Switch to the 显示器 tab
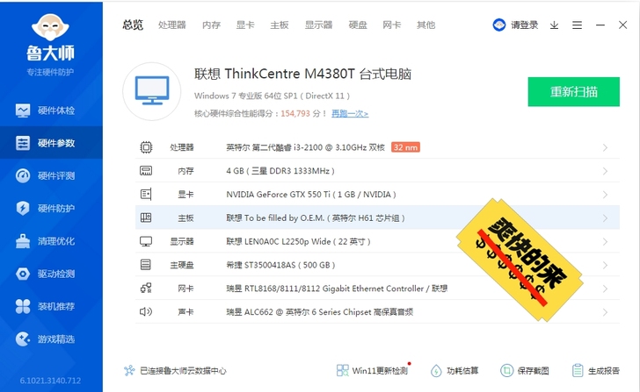640x392 pixels. [x=318, y=25]
